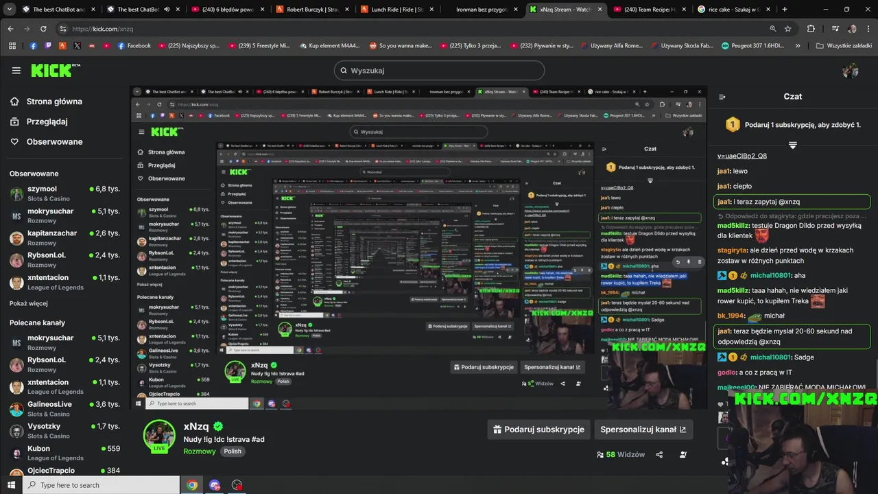Open Rozmowy category tag under stream title
This screenshot has height=494, width=878.
coord(200,451)
